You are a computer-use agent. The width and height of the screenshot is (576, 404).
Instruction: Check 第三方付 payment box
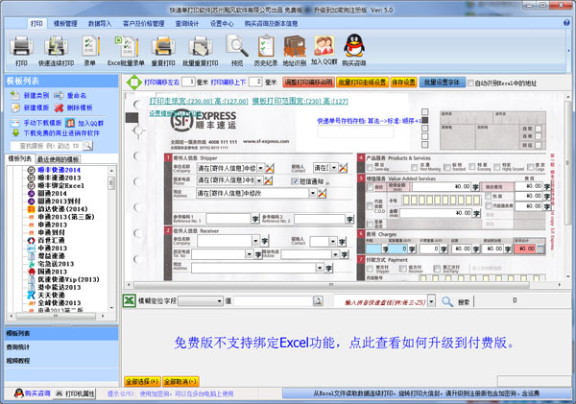coord(437,269)
